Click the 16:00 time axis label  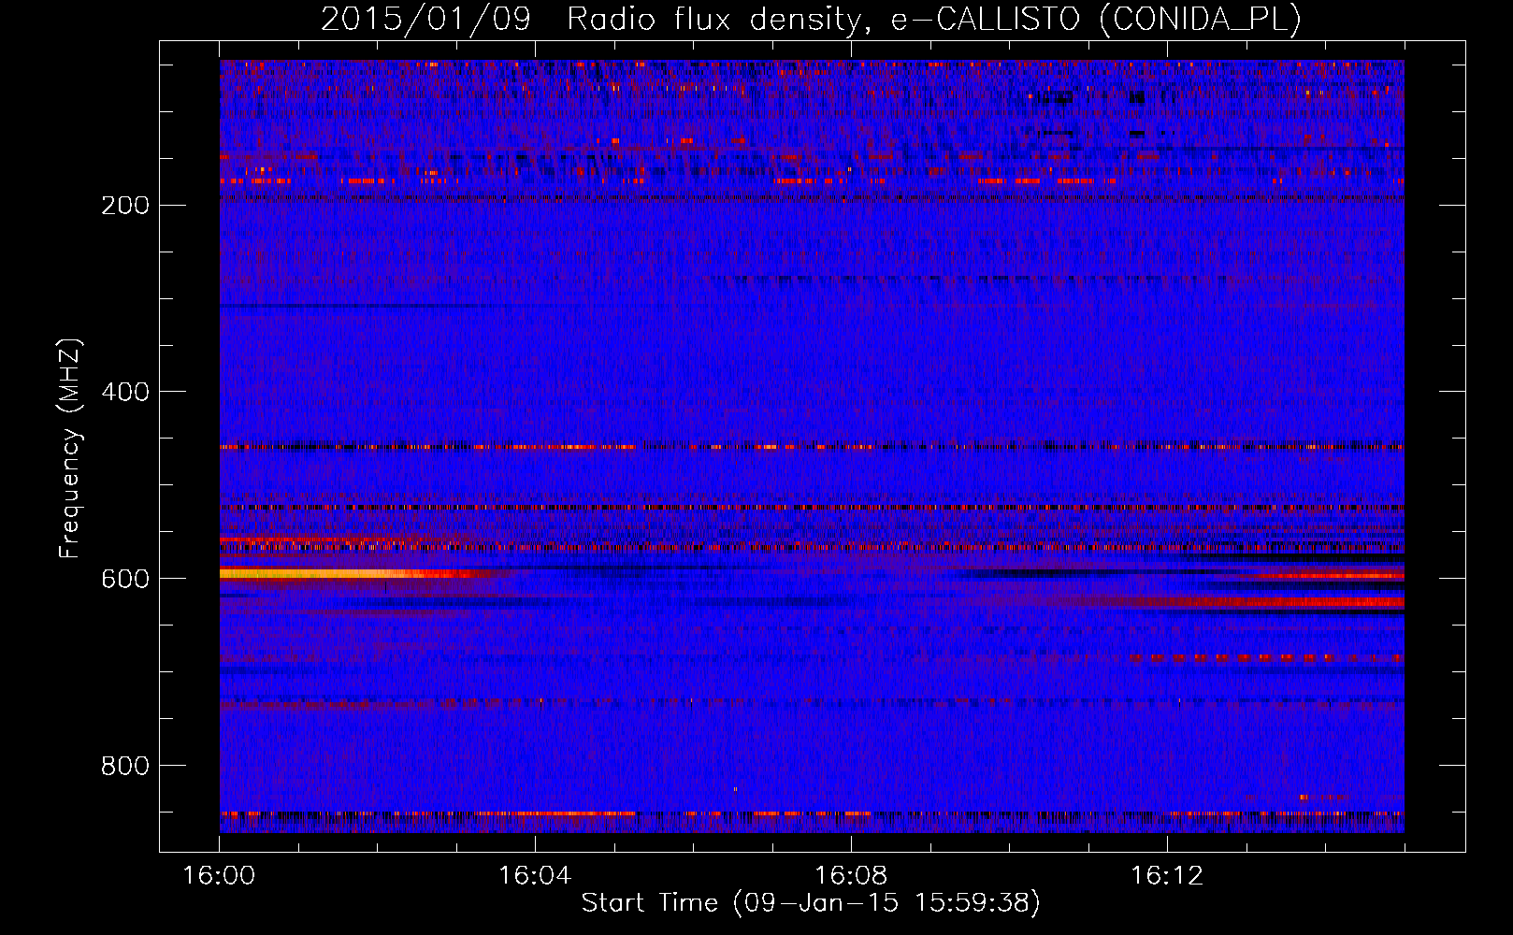pos(219,876)
